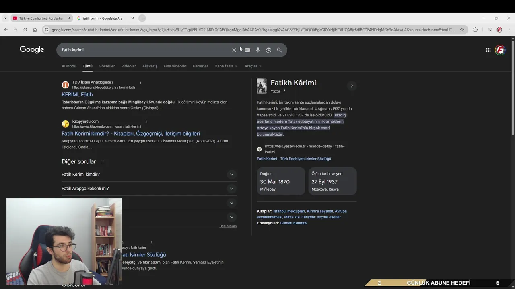Select the Tümü tab
515x289 pixels.
pyautogui.click(x=87, y=66)
